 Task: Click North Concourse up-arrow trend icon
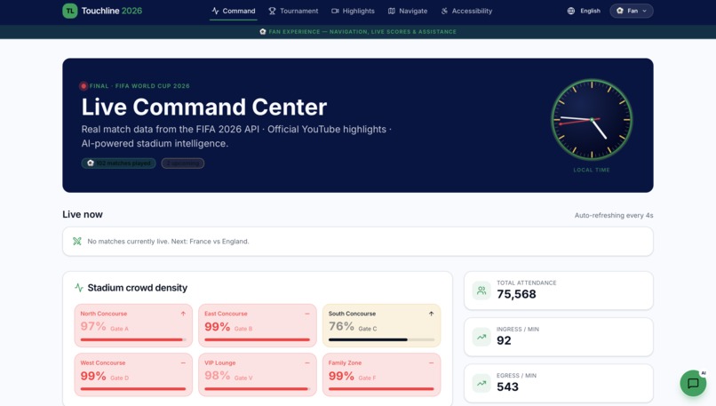click(x=183, y=314)
